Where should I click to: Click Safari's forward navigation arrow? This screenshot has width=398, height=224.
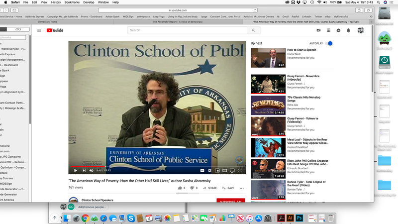coord(6,10)
